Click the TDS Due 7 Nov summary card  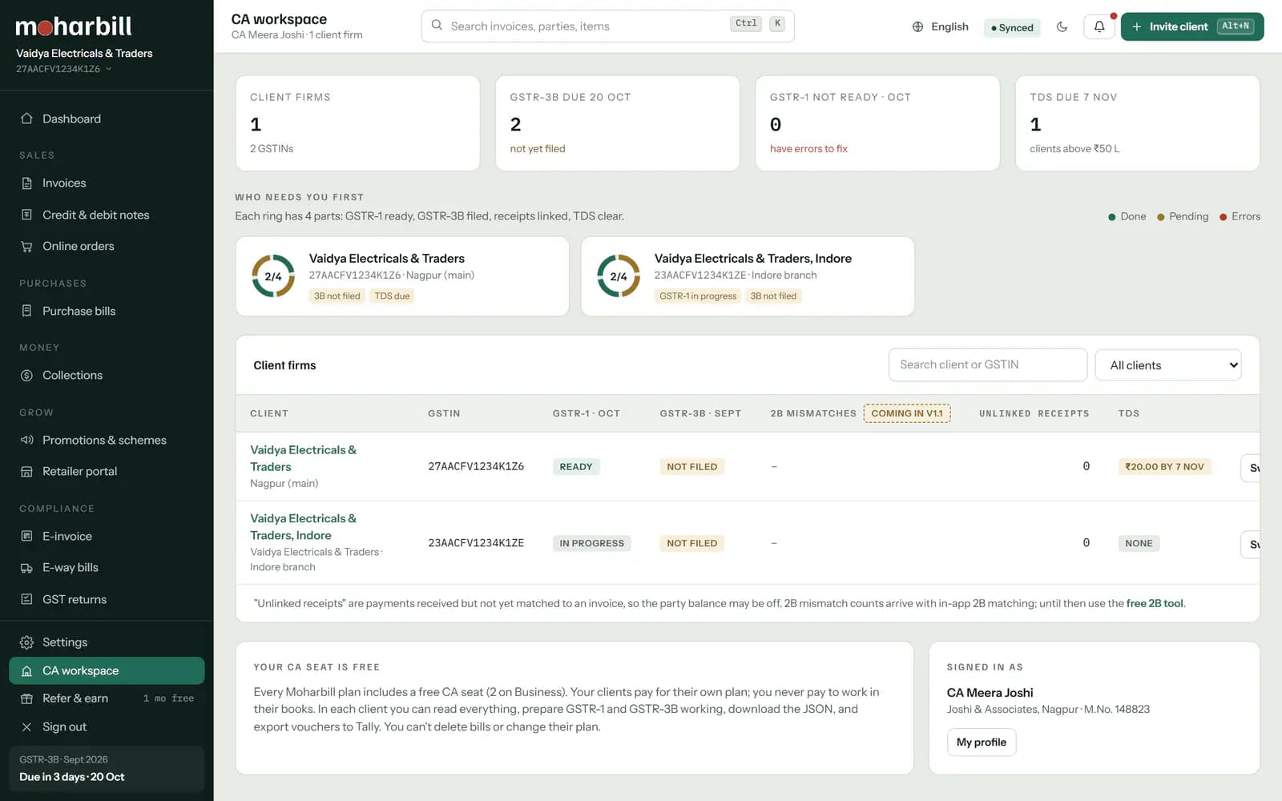[x=1138, y=123]
